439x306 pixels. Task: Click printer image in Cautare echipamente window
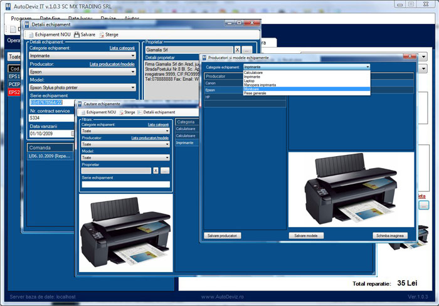125,233
